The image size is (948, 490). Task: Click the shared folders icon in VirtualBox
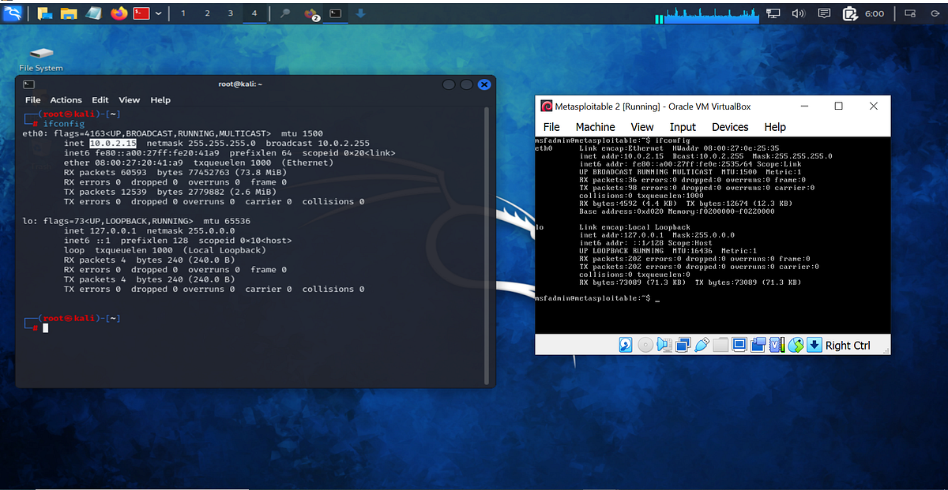coord(720,345)
